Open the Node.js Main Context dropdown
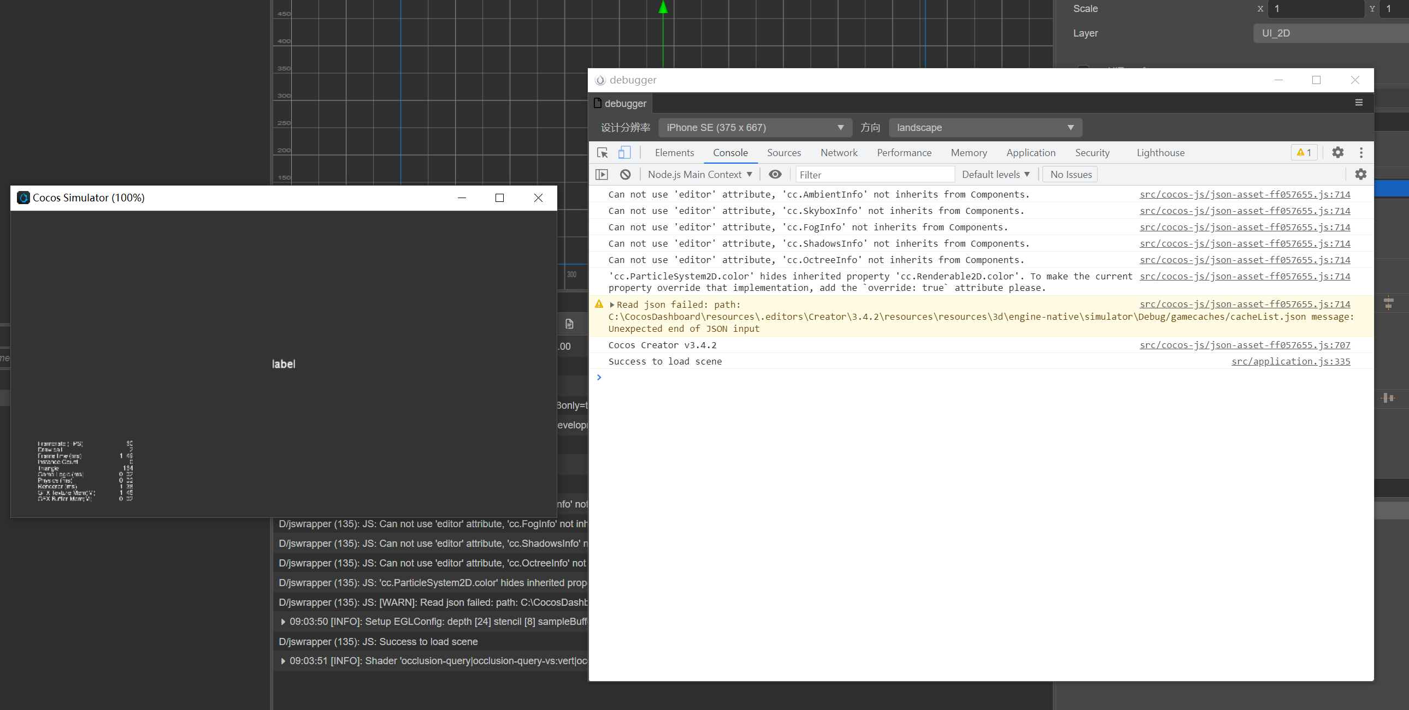Screen dimensions: 1409x710 pos(699,174)
